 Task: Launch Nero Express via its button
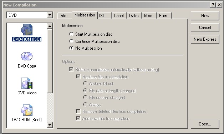(x=205, y=39)
